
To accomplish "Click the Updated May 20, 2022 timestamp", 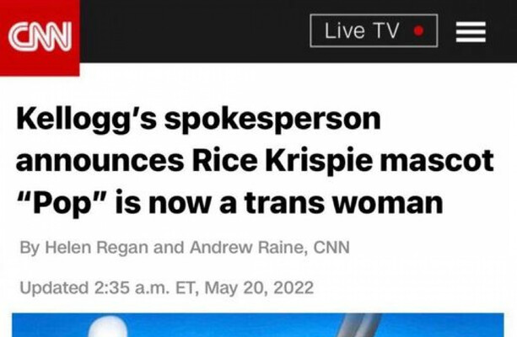I will tap(166, 288).
